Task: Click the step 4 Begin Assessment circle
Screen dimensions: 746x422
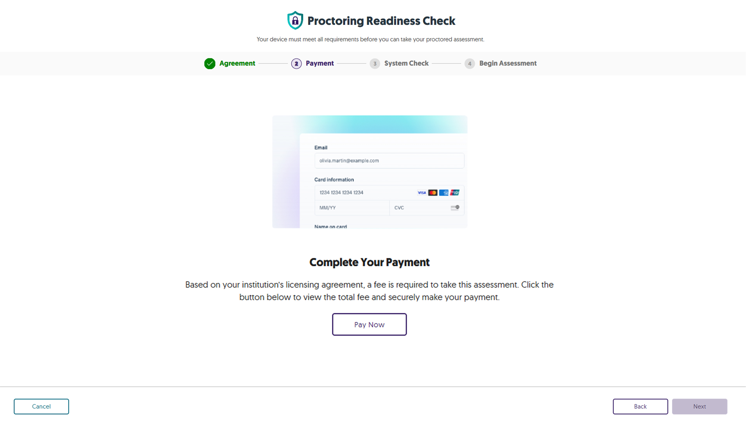Action: (x=470, y=64)
